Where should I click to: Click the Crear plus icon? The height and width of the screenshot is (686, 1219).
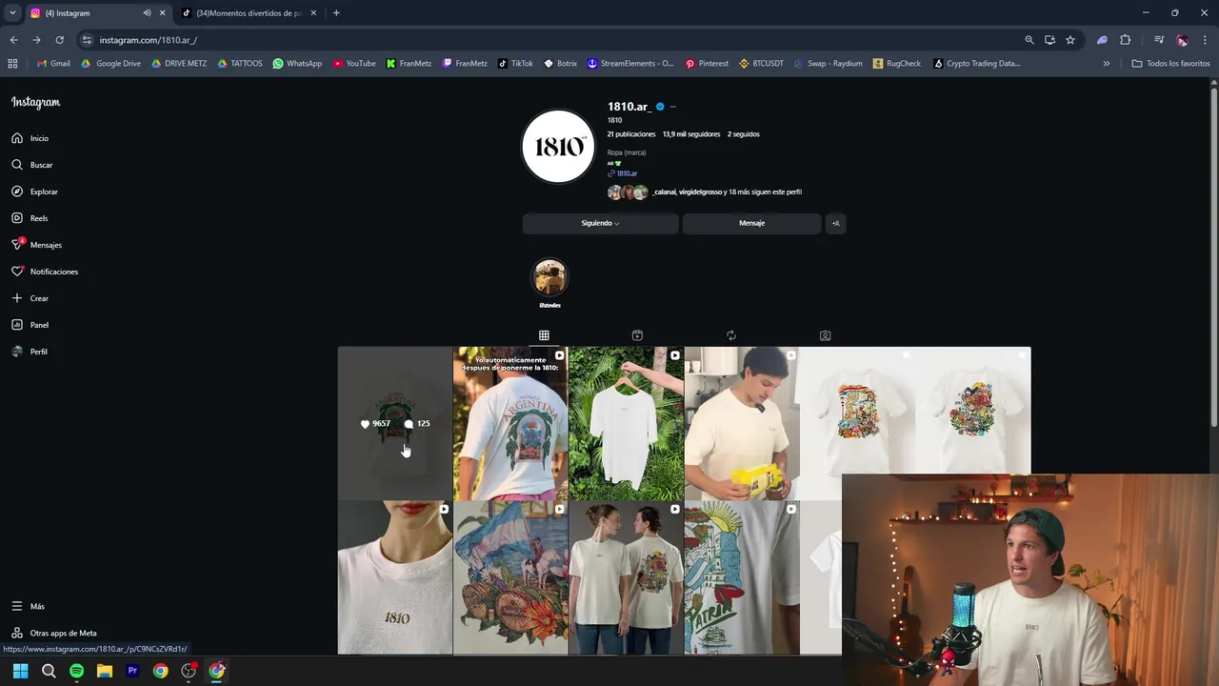(x=17, y=298)
